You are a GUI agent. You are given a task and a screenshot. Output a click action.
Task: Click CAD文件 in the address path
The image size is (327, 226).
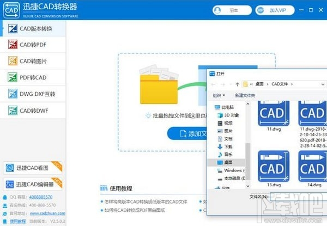280,84
